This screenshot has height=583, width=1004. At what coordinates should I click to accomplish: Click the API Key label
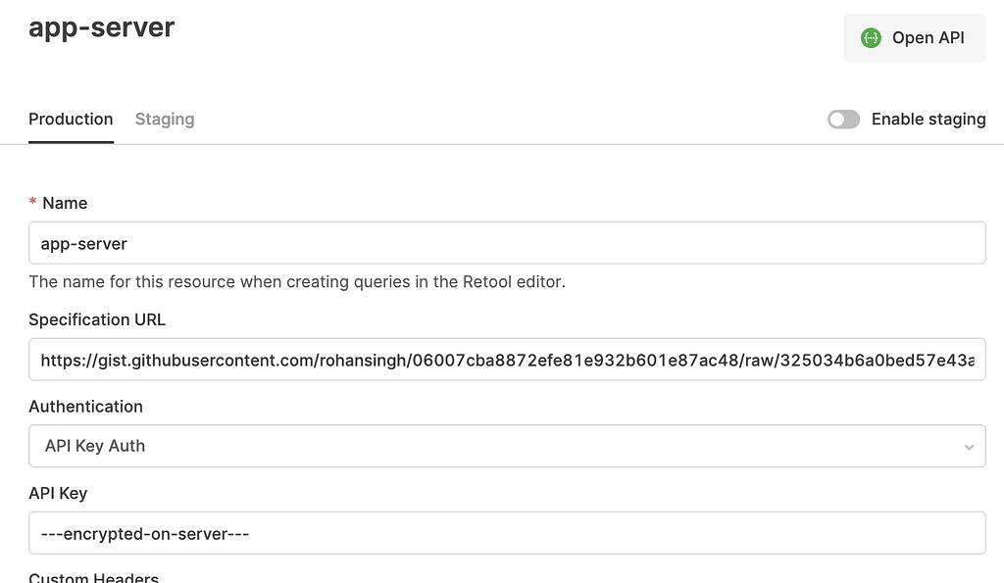58,493
